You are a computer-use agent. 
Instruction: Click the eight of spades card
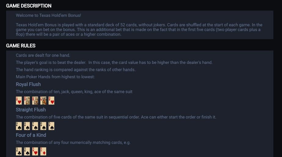[x=27, y=126]
